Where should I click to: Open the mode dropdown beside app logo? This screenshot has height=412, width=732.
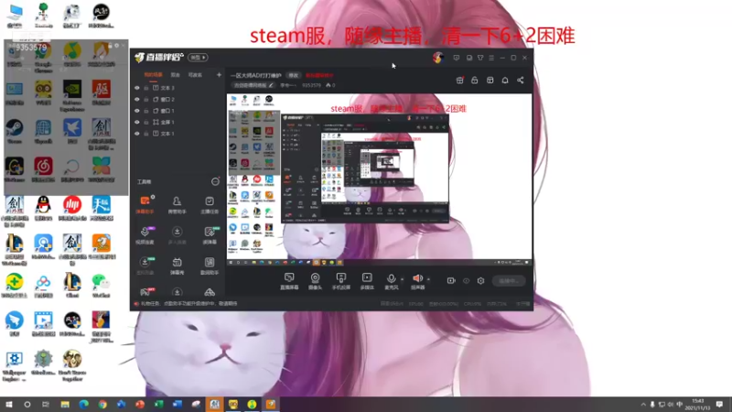tap(198, 58)
